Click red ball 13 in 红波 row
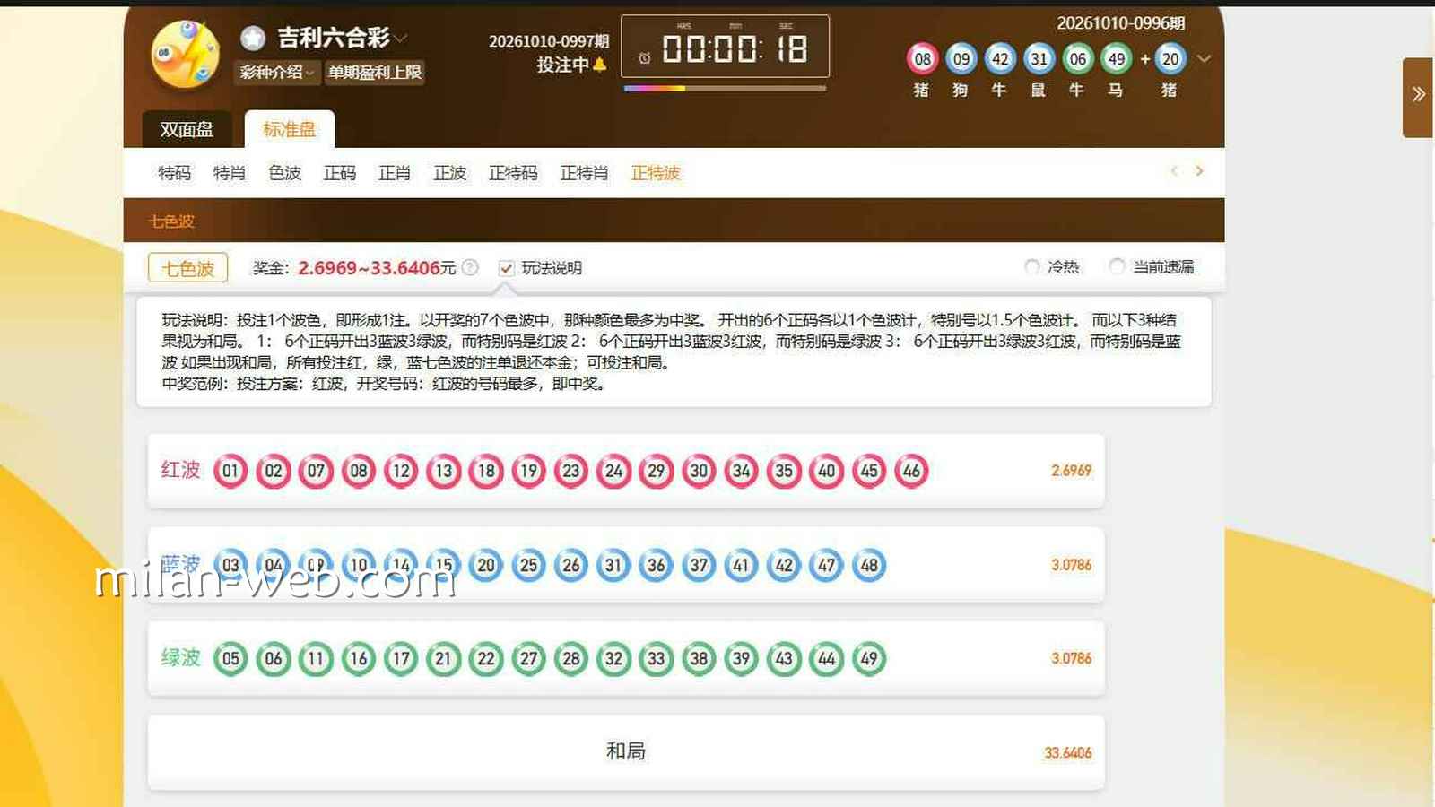The width and height of the screenshot is (1435, 807). pyautogui.click(x=444, y=471)
